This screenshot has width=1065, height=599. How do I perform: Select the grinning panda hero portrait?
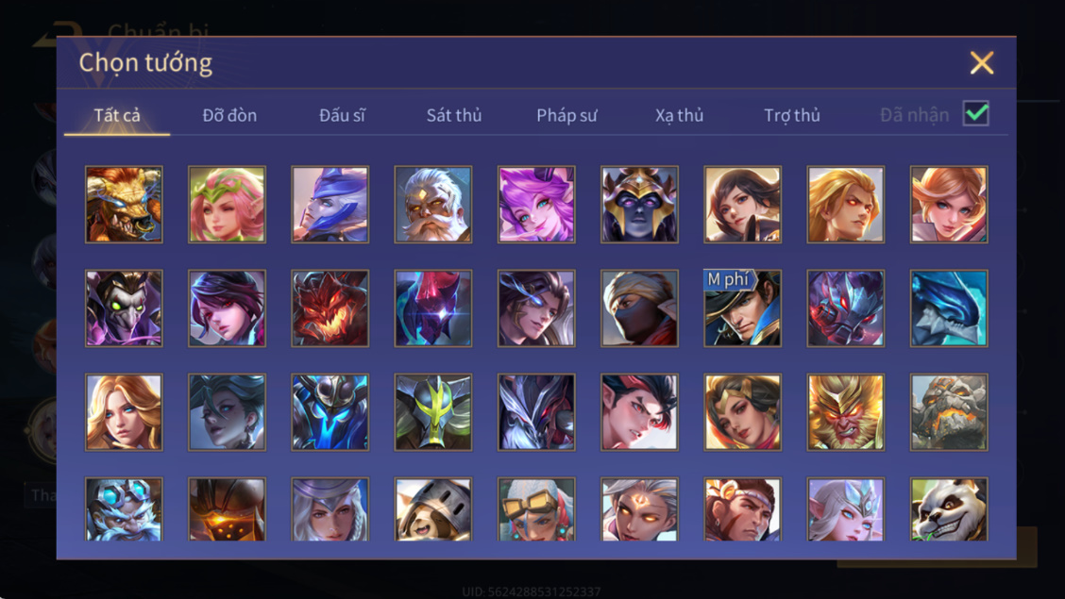point(949,509)
